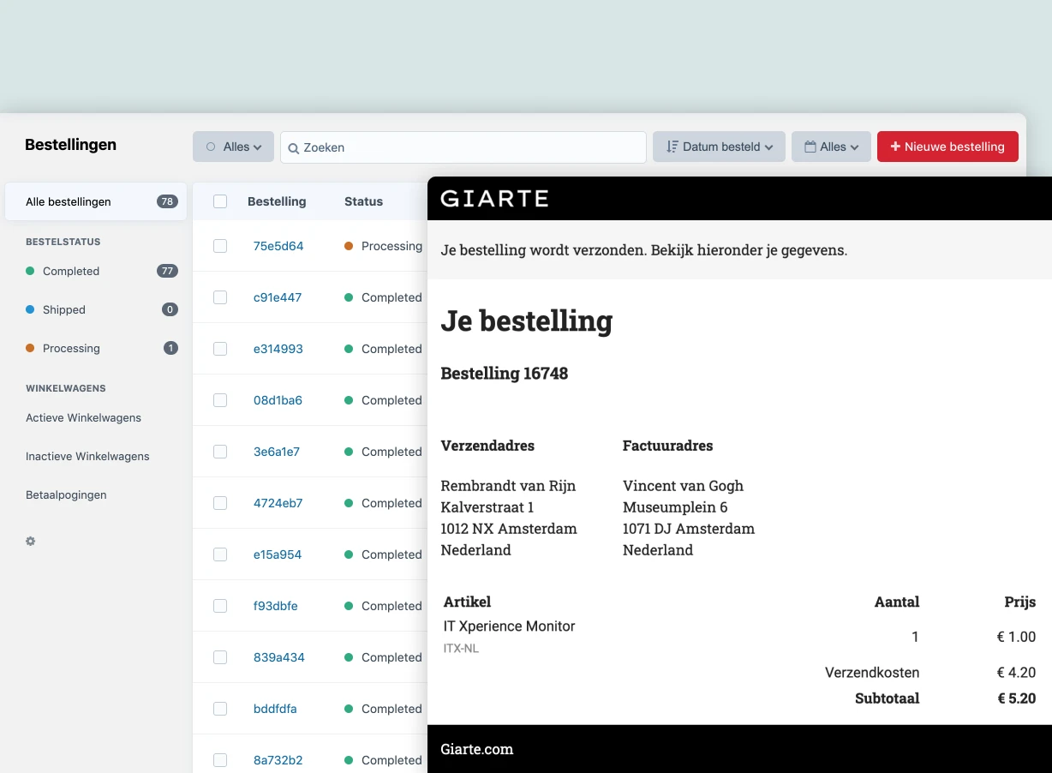Open Actieve Winkelwagens
This screenshot has width=1052, height=773.
(x=83, y=417)
